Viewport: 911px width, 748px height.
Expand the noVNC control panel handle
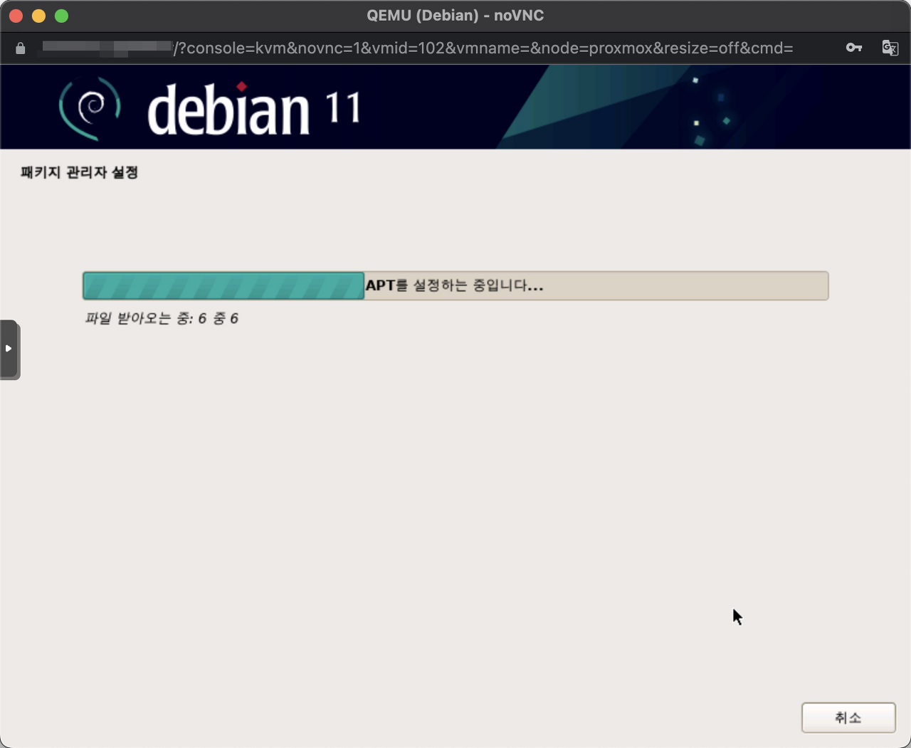[x=9, y=349]
